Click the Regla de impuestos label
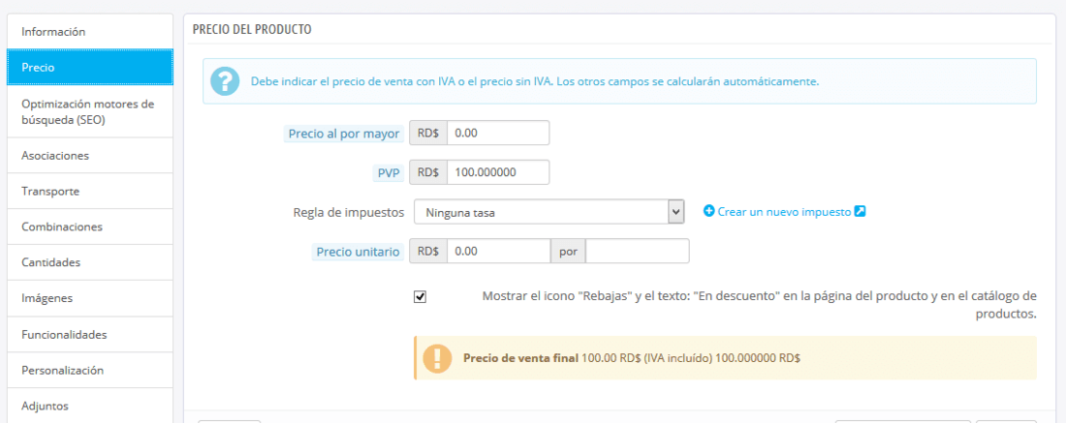This screenshot has width=1066, height=423. [x=348, y=213]
